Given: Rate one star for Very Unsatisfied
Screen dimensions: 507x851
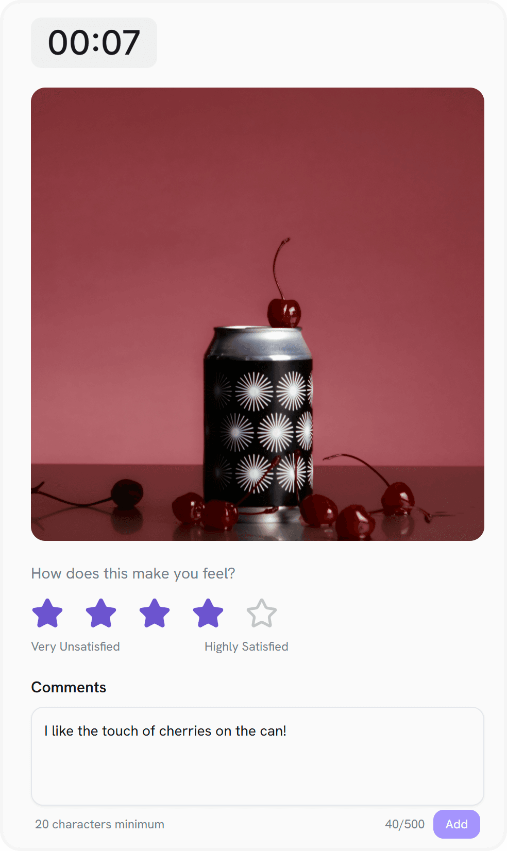Looking at the screenshot, I should tap(47, 613).
